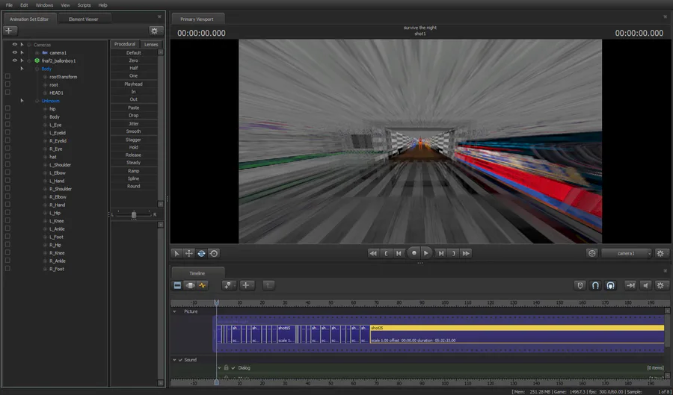Switch to Graph Editor mode icon

(202, 285)
